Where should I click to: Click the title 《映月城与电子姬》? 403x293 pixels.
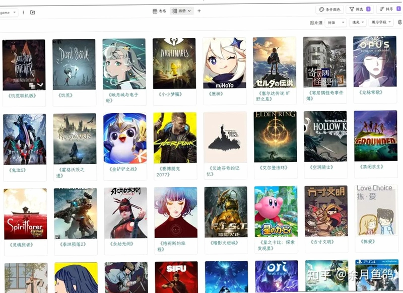pos(123,98)
